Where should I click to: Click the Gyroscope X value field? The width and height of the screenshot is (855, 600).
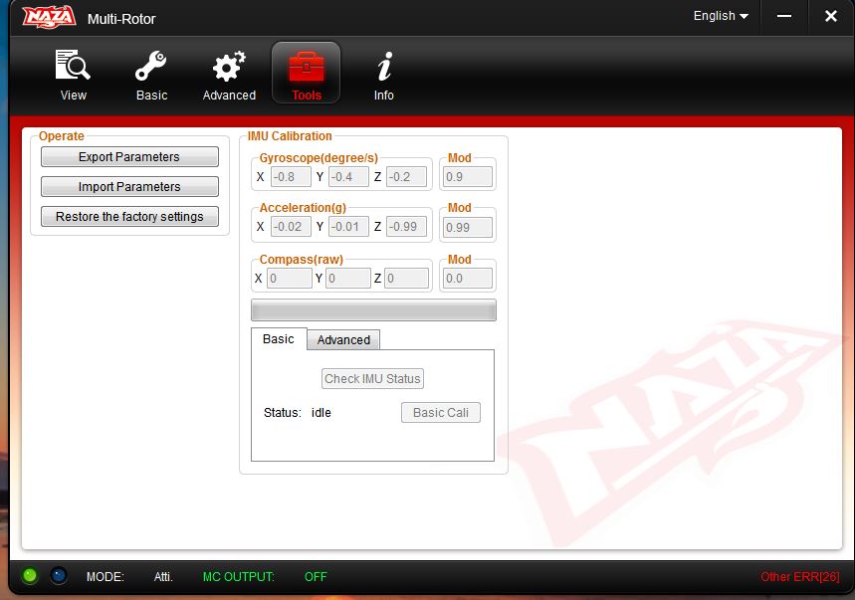click(290, 177)
